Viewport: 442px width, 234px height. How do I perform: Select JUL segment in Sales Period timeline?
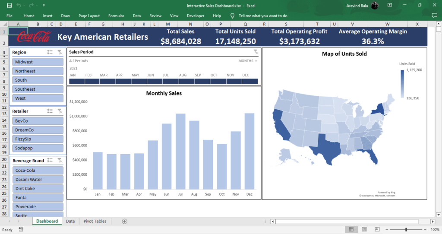point(170,82)
